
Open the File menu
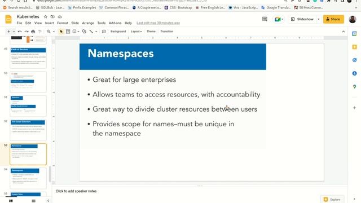point(19,23)
